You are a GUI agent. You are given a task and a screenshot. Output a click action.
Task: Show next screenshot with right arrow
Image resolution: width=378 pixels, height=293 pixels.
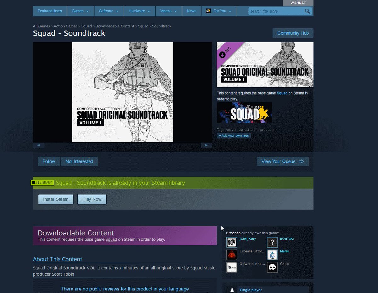click(x=206, y=145)
